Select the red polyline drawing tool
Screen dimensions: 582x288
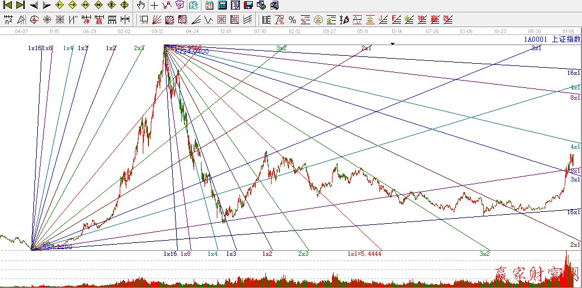pyautogui.click(x=167, y=5)
